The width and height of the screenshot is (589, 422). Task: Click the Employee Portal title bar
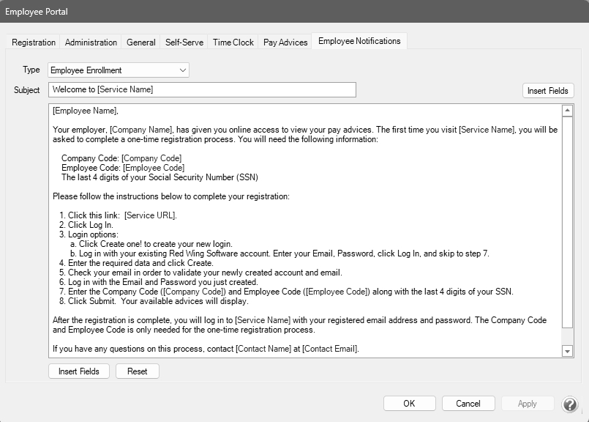click(293, 12)
